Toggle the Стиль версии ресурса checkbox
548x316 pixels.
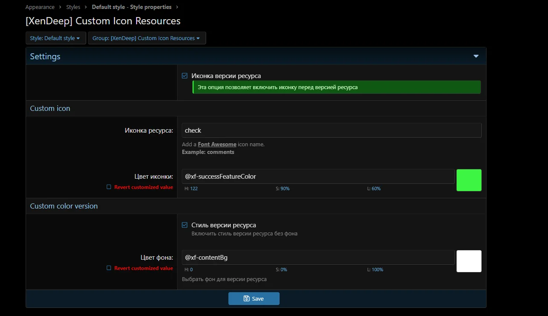pyautogui.click(x=184, y=225)
